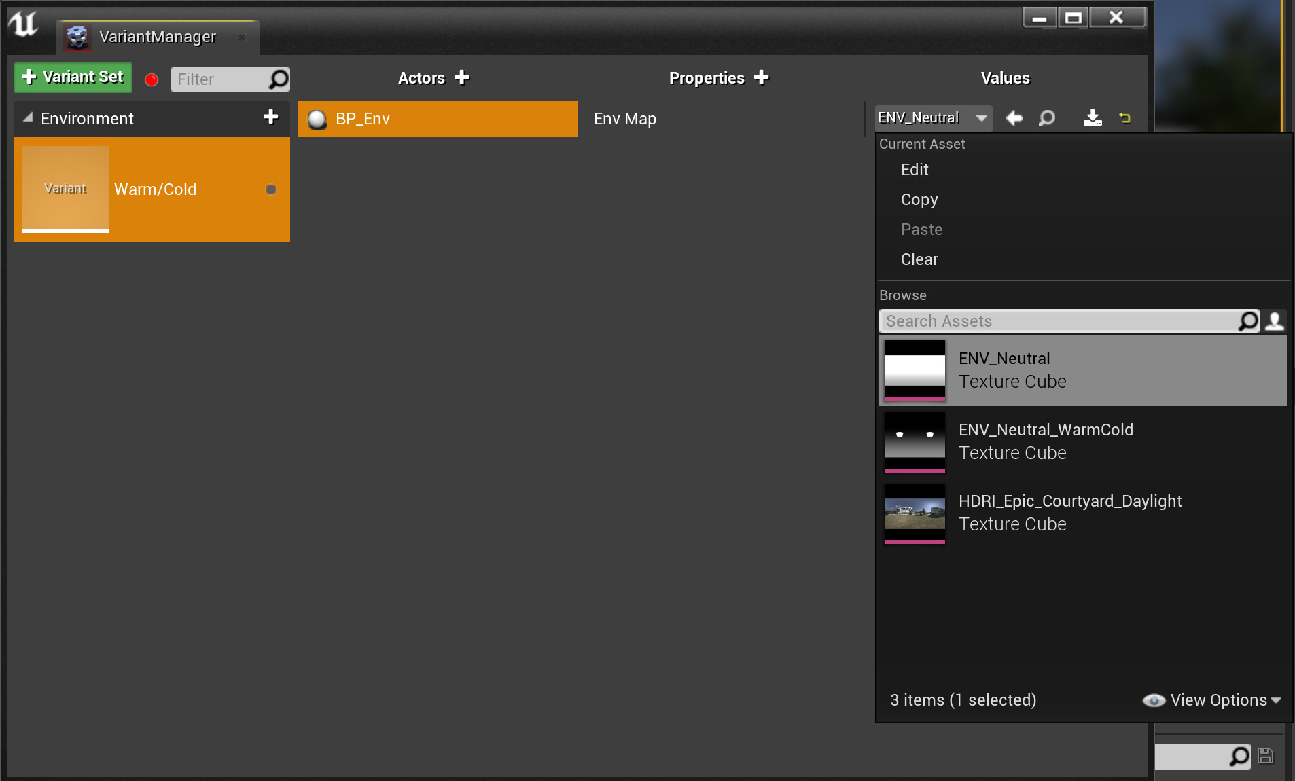The width and height of the screenshot is (1295, 781).
Task: Collapse the Environment variant set
Action: (x=28, y=118)
